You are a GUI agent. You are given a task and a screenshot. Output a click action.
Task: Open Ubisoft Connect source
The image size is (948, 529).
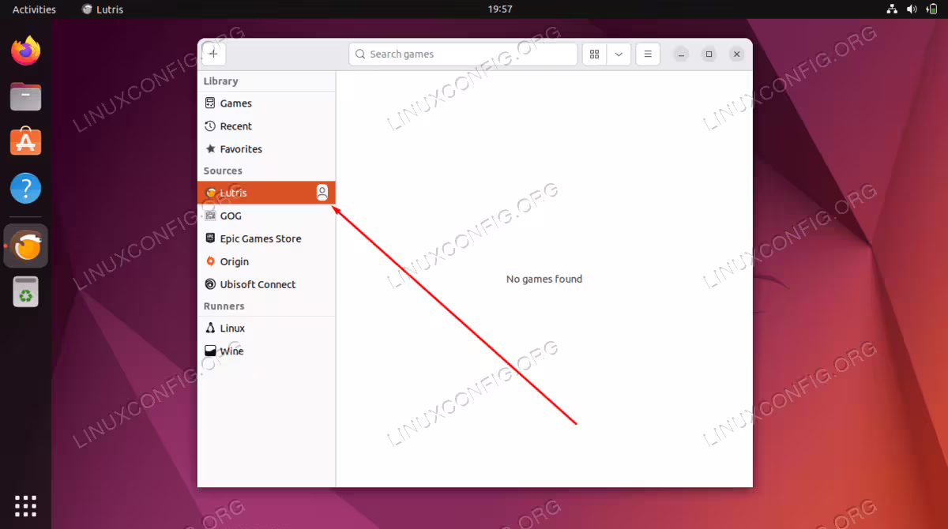266,284
